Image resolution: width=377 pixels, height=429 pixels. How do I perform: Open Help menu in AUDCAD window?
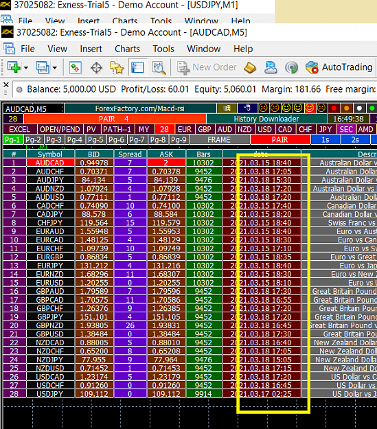click(243, 49)
